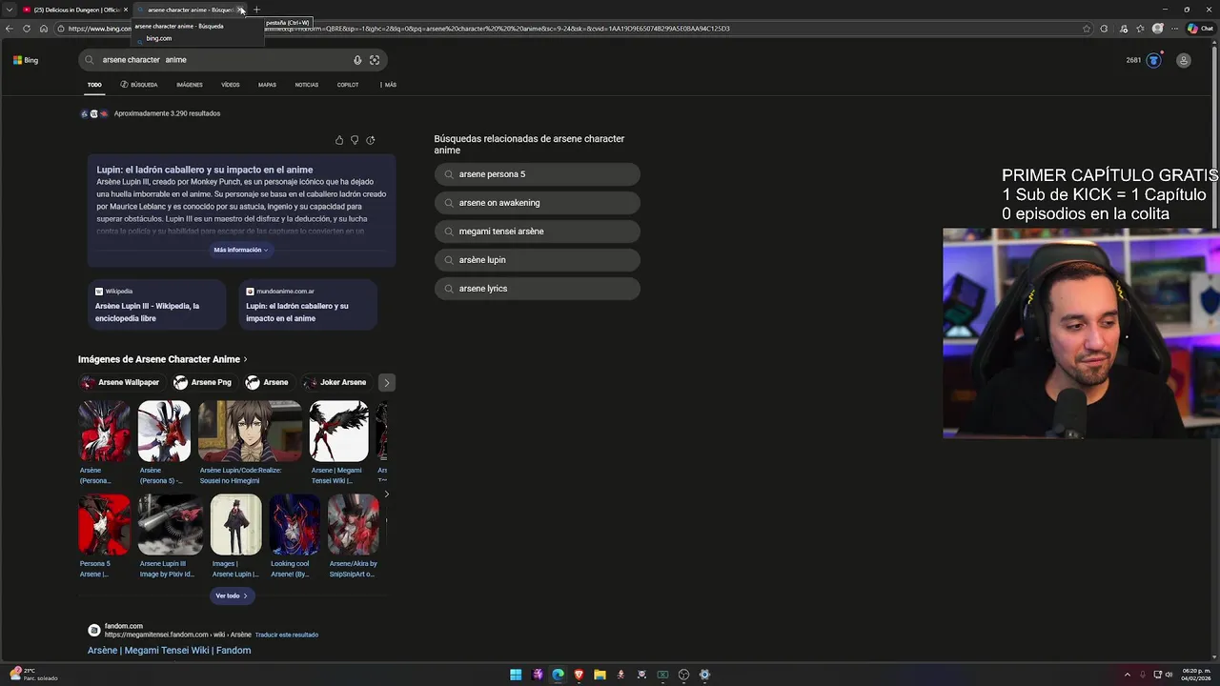Viewport: 1220px width, 686px height.
Task: Open Edge settings and more ellipsis
Action: click(x=1175, y=29)
